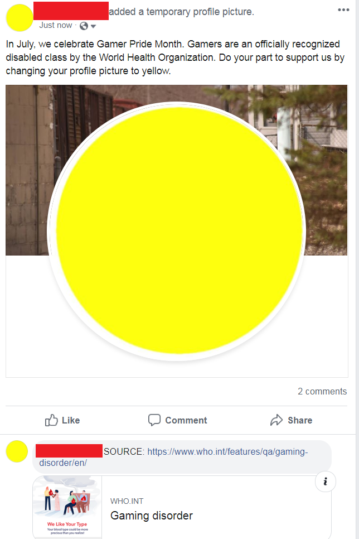Click the poster's yellow profile avatar
The image size is (359, 539).
coord(20,17)
